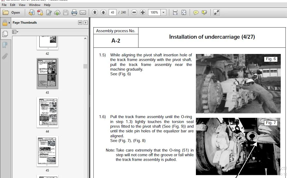Click the 'See (Fig. 7), (Fig. 8)' text

point(128,141)
